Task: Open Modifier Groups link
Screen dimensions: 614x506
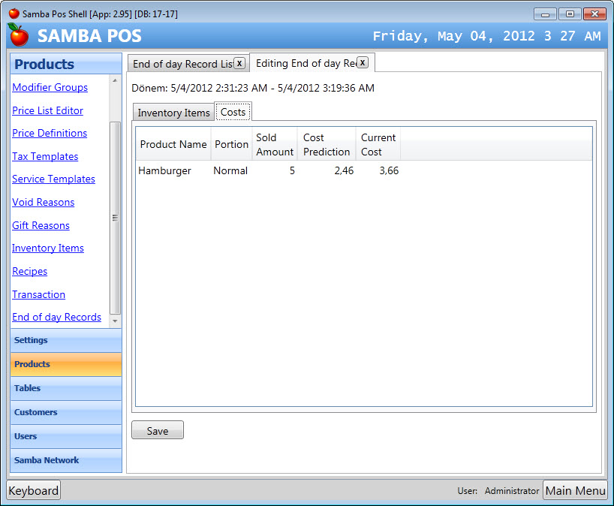Action: pos(50,87)
